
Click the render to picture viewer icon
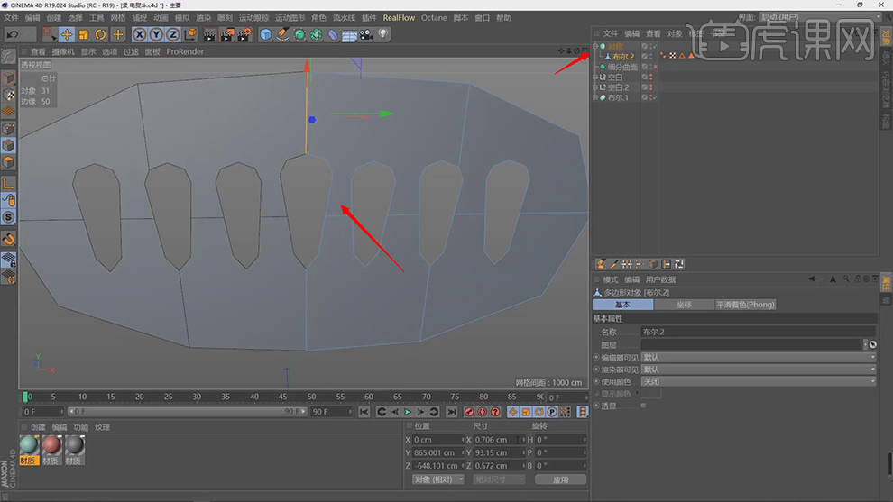coord(227,34)
